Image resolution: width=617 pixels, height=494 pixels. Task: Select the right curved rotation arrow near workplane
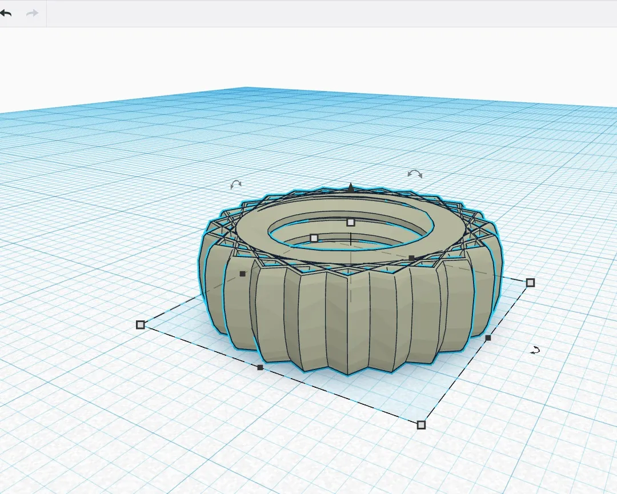[x=535, y=350]
